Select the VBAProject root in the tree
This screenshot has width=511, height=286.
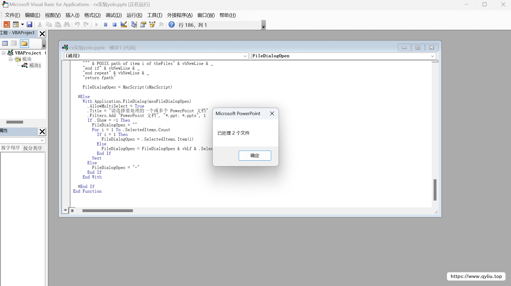coord(28,53)
